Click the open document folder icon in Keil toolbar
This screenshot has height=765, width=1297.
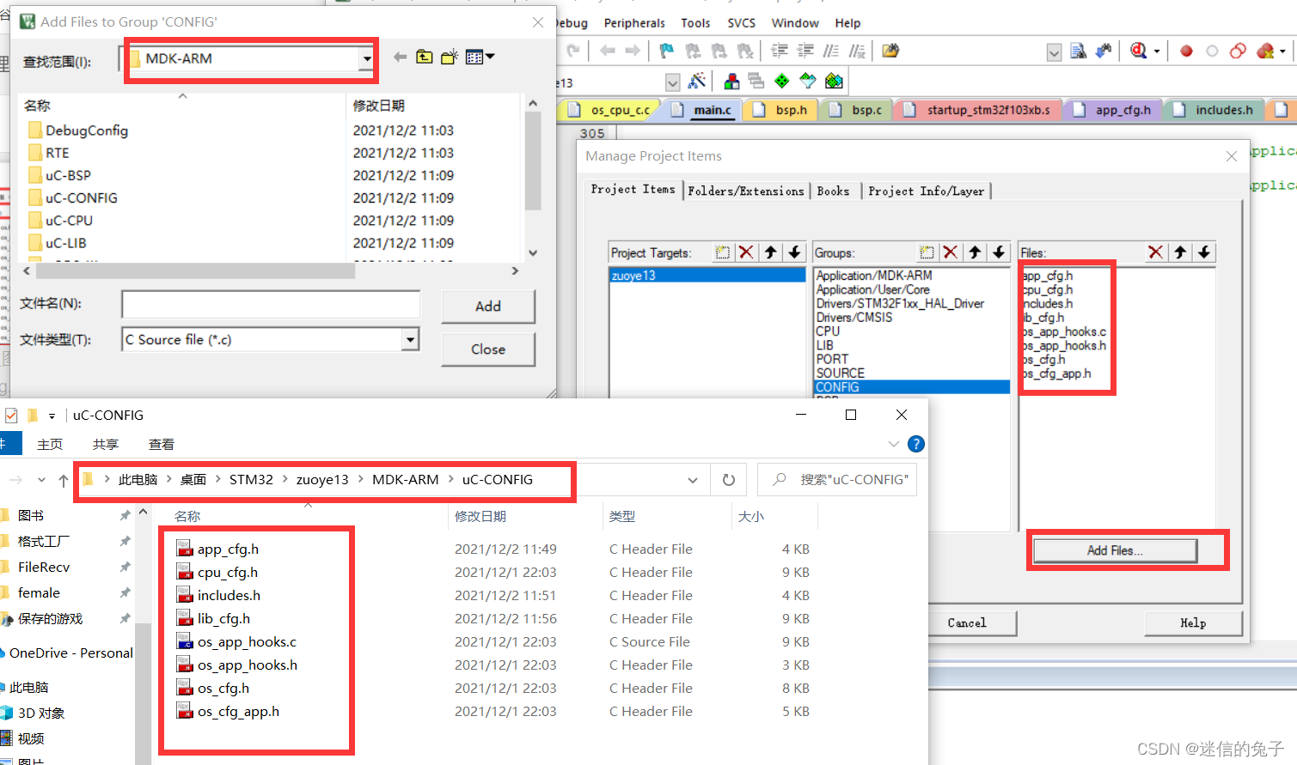coord(890,51)
